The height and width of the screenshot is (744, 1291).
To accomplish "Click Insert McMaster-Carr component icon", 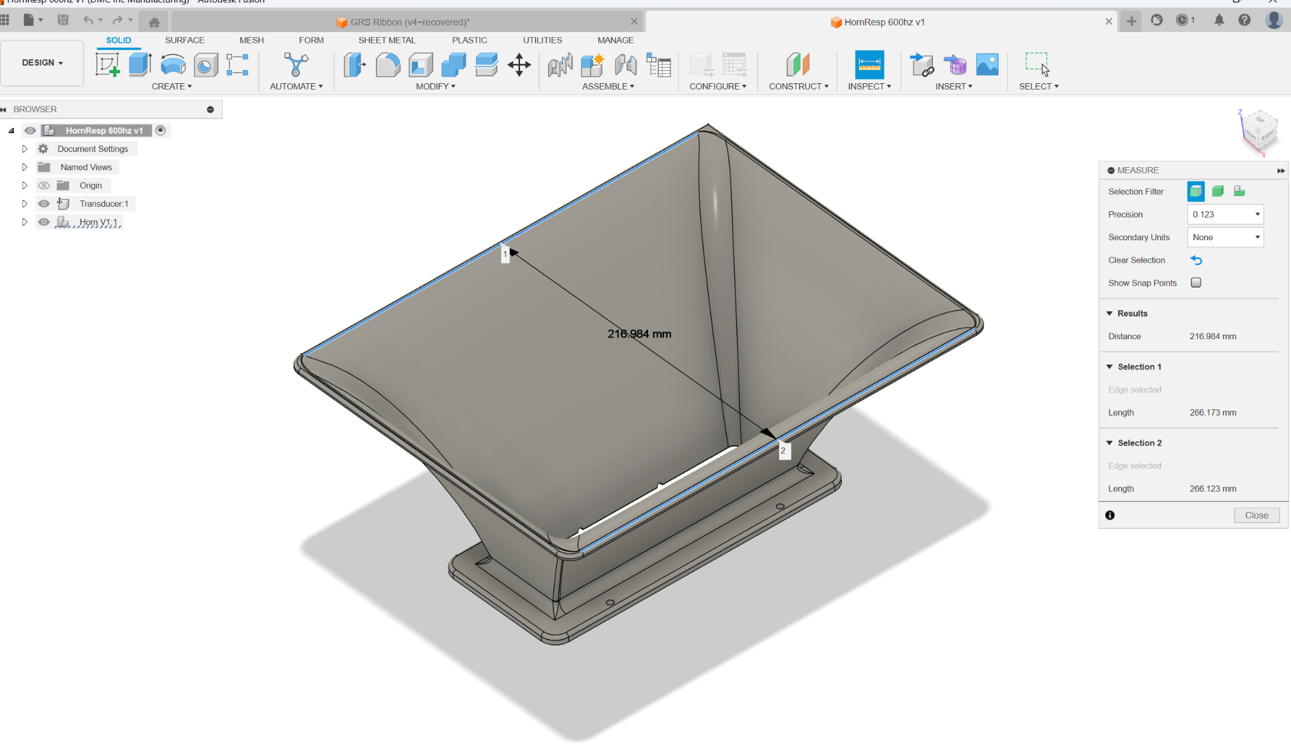I will [x=954, y=64].
